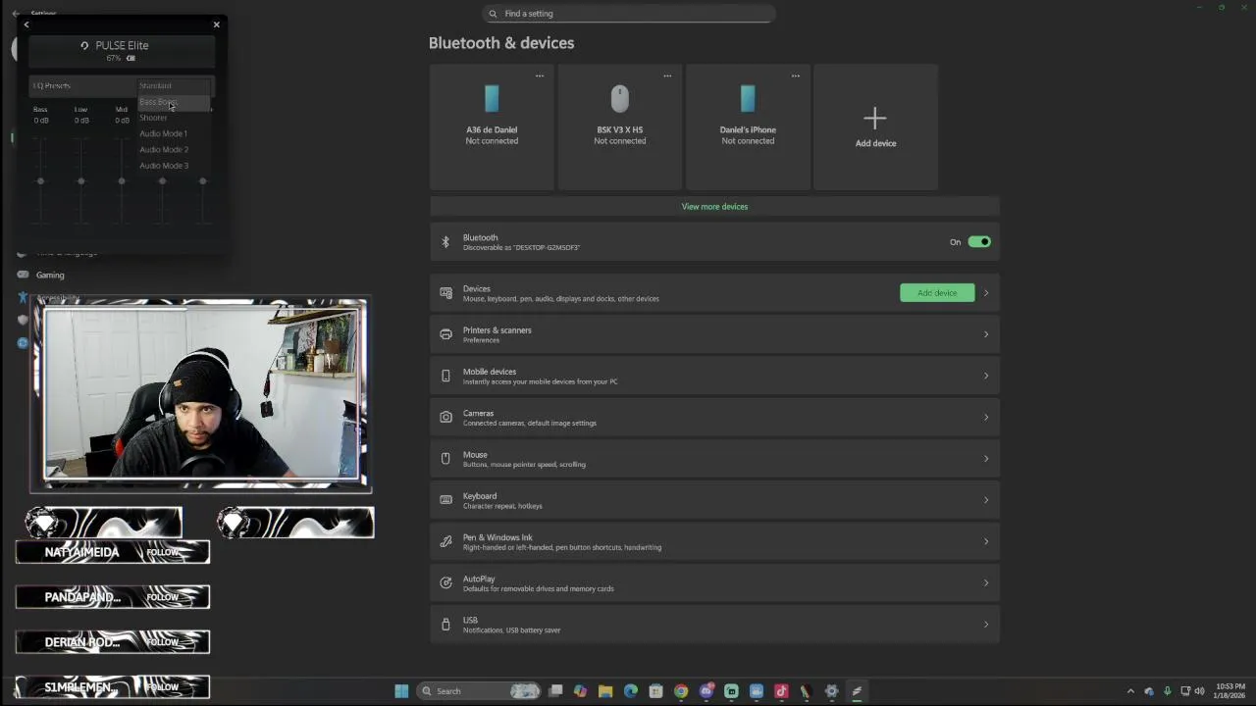Open Task View from taskbar
1256x706 pixels.
click(x=555, y=691)
